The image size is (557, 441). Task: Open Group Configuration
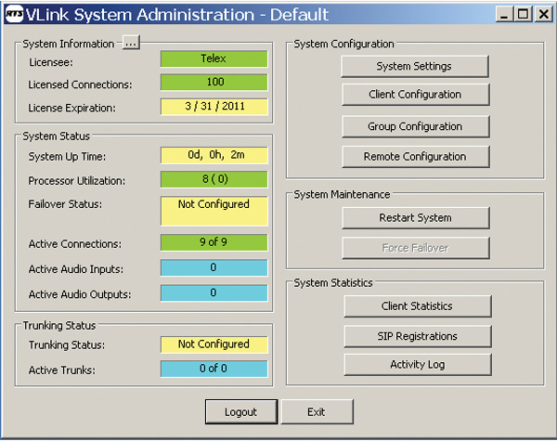[x=414, y=126]
